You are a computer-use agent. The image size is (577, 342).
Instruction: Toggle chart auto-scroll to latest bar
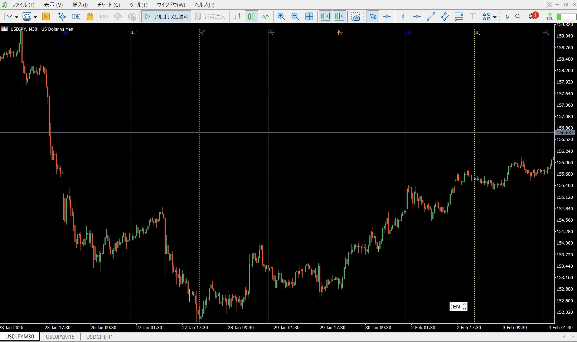(325, 16)
